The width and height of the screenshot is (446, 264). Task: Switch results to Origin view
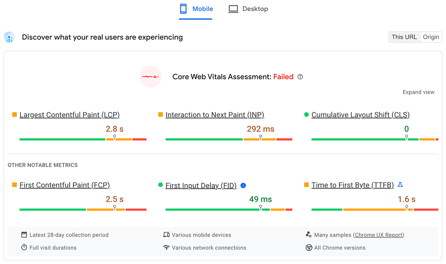pyautogui.click(x=431, y=37)
